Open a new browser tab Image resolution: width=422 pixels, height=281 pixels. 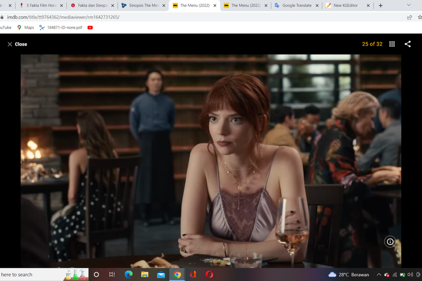point(380,6)
